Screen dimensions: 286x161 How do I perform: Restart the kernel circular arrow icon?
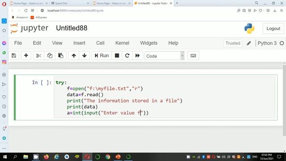pos(127,55)
